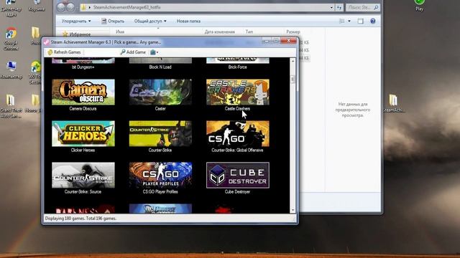This screenshot has width=460, height=258.
Task: Select the Caster game thumbnail
Action: (160, 92)
